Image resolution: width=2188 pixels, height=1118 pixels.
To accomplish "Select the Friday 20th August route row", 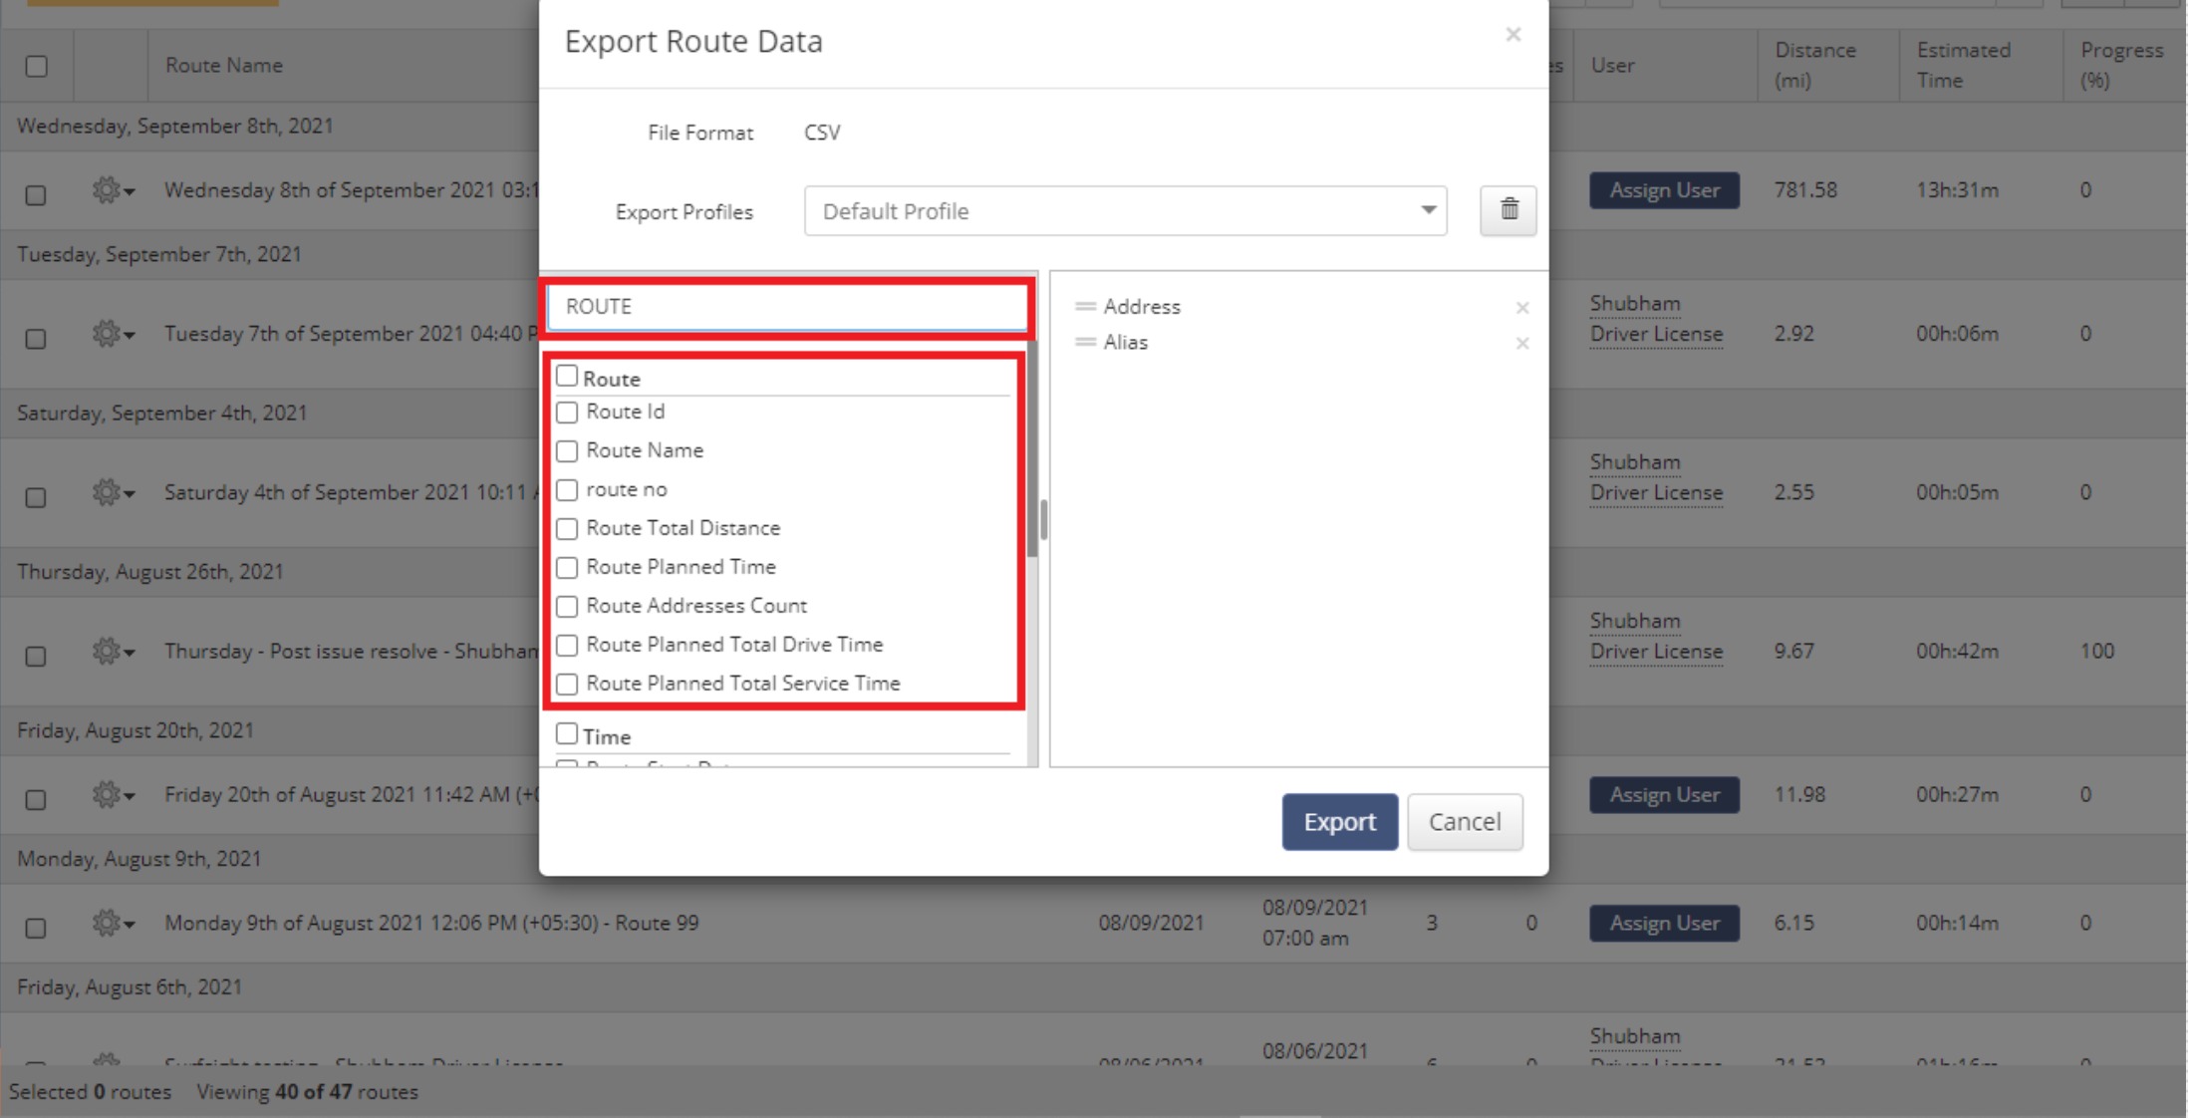I will click(x=36, y=800).
